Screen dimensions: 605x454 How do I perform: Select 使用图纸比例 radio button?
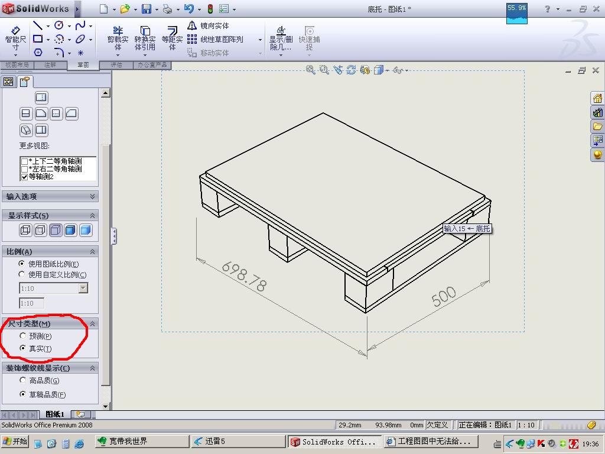pyautogui.click(x=22, y=263)
